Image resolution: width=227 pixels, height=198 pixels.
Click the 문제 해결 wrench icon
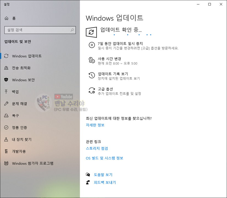point(6,104)
